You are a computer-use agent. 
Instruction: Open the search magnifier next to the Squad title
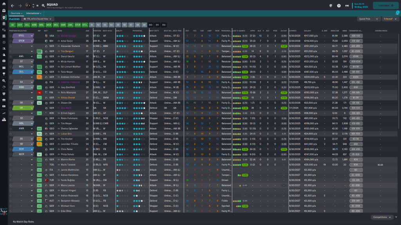point(43,6)
